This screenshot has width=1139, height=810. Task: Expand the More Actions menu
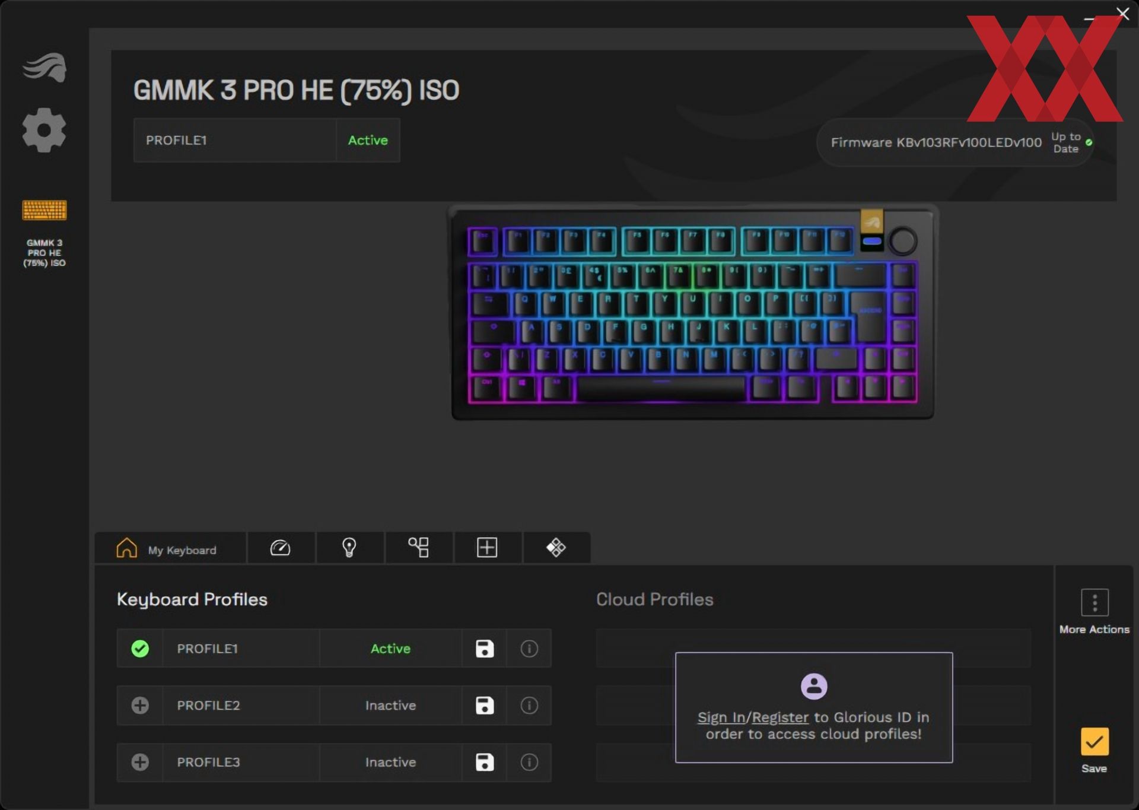point(1095,612)
